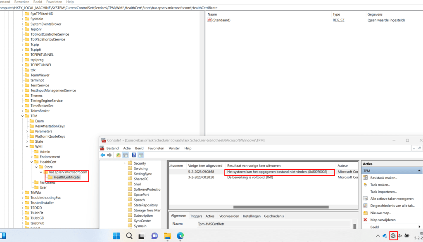Select the task row with result De bewerking is voltooid
Screen dimensions: 423x242
click(264, 177)
